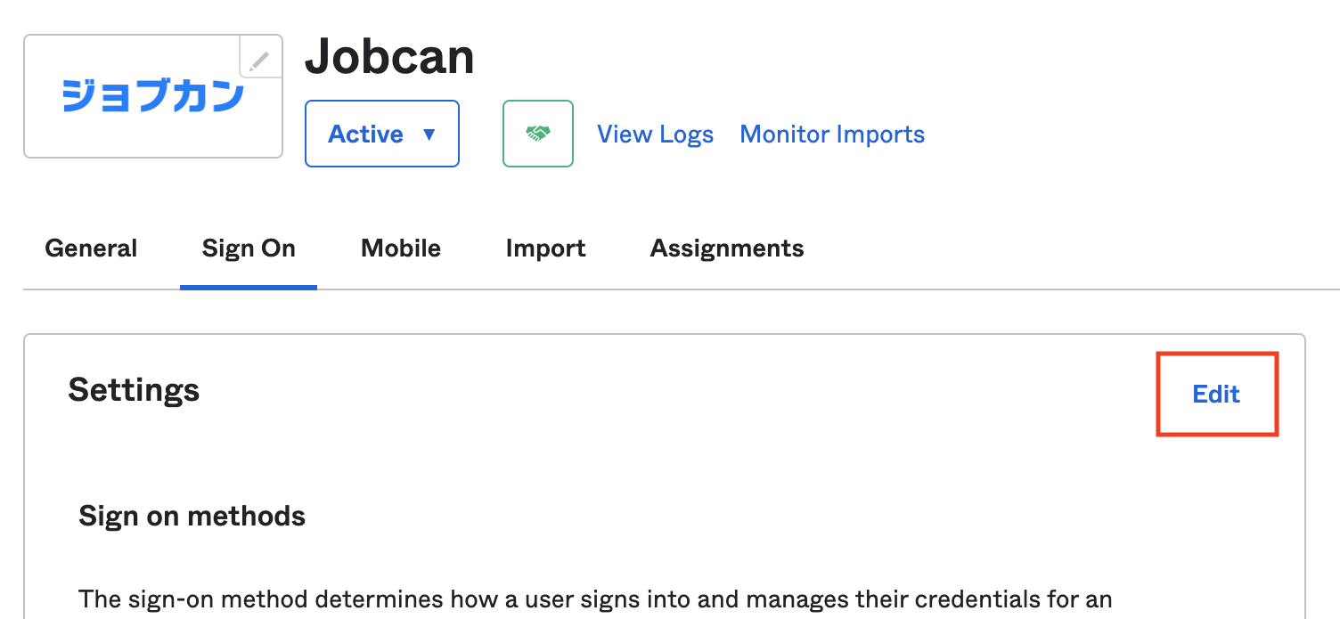The image size is (1340, 619).
Task: Open the Import tab
Action: coord(545,248)
